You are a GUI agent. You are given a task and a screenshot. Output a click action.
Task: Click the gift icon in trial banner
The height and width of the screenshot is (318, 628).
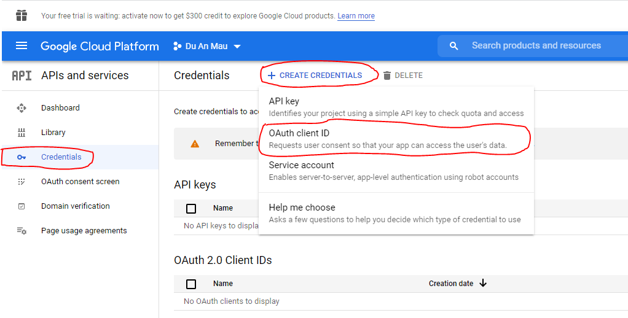tap(22, 15)
